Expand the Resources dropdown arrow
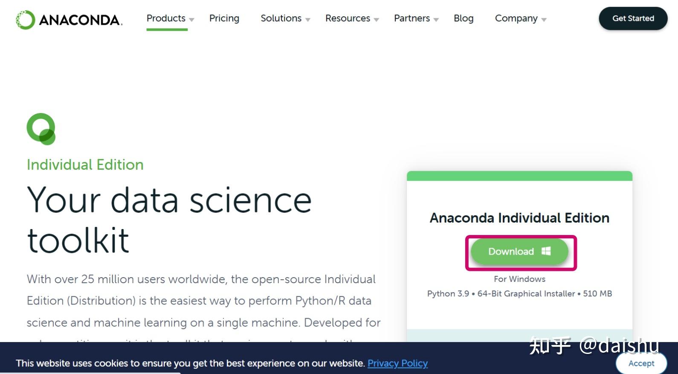Image resolution: width=678 pixels, height=374 pixels. [x=376, y=20]
